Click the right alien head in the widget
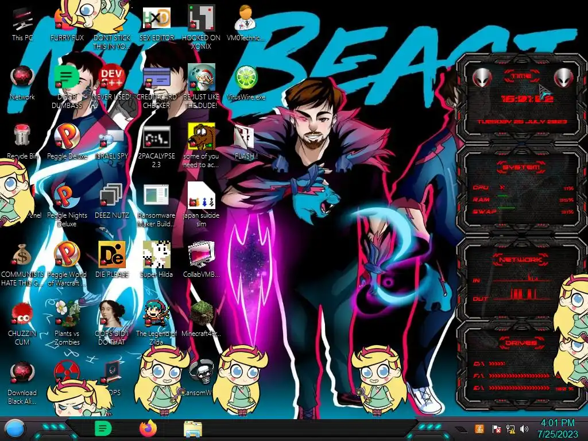Viewport: 588px width, 441px height. [564, 78]
